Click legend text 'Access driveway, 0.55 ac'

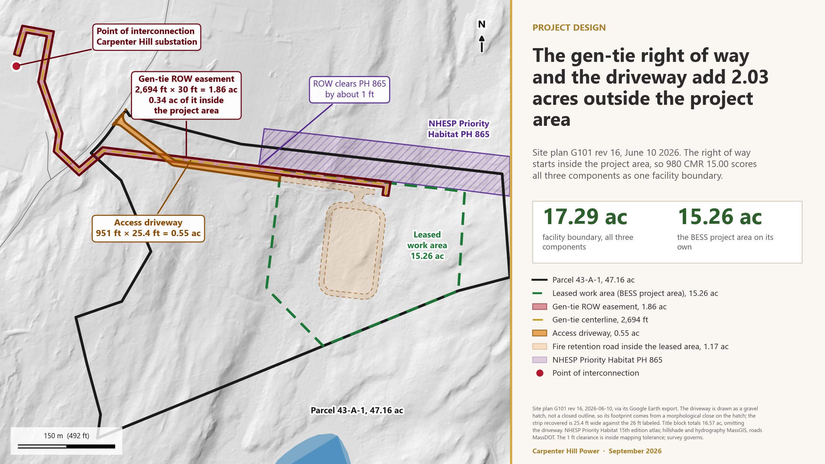(x=595, y=333)
